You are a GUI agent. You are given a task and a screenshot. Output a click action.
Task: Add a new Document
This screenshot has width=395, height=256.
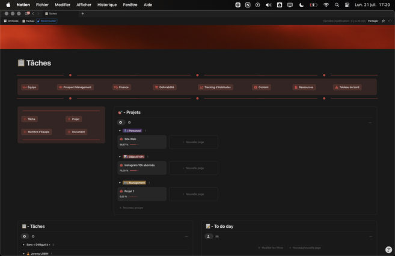point(76,132)
